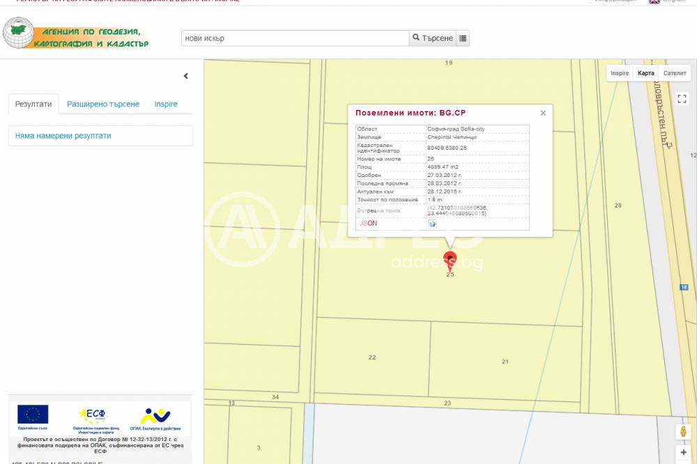
Task: Open the Разширено търсене tab
Action: coord(103,105)
